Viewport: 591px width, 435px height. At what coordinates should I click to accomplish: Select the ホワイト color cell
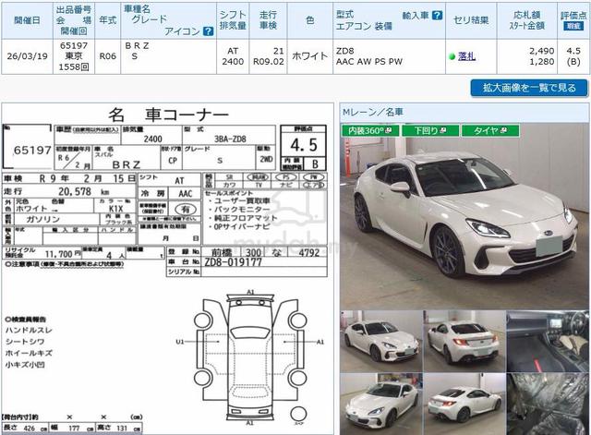pyautogui.click(x=310, y=56)
